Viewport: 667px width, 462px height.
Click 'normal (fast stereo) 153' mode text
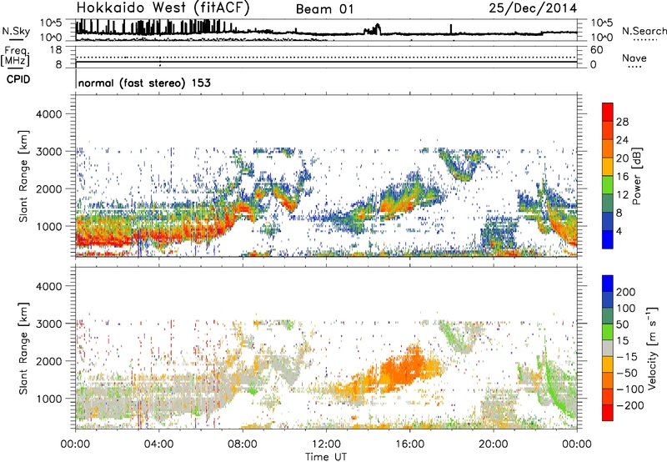[x=144, y=83]
